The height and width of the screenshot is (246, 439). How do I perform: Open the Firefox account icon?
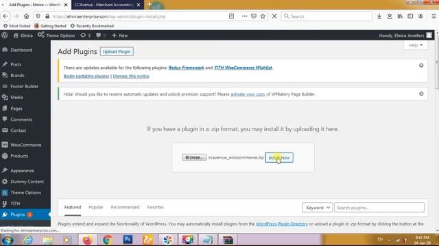(420, 16)
